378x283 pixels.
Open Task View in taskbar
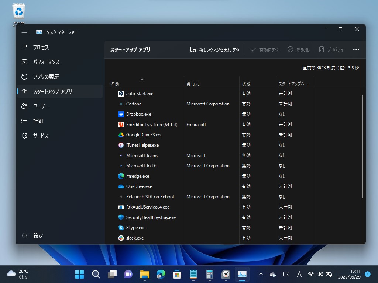click(x=112, y=274)
